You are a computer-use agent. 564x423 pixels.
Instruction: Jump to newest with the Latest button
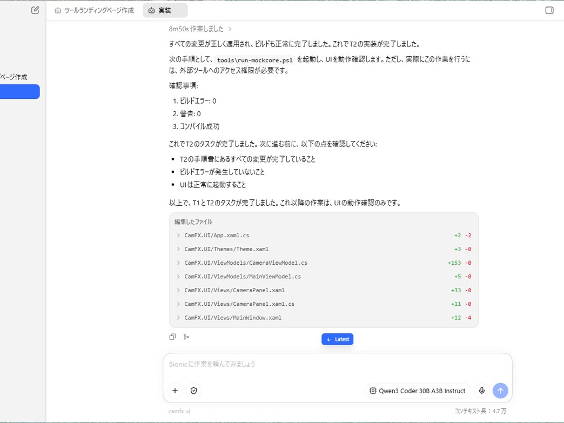click(x=338, y=339)
